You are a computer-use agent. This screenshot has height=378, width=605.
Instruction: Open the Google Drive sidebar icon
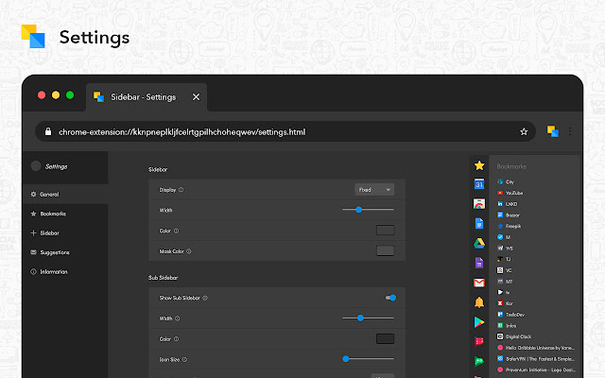click(x=479, y=244)
